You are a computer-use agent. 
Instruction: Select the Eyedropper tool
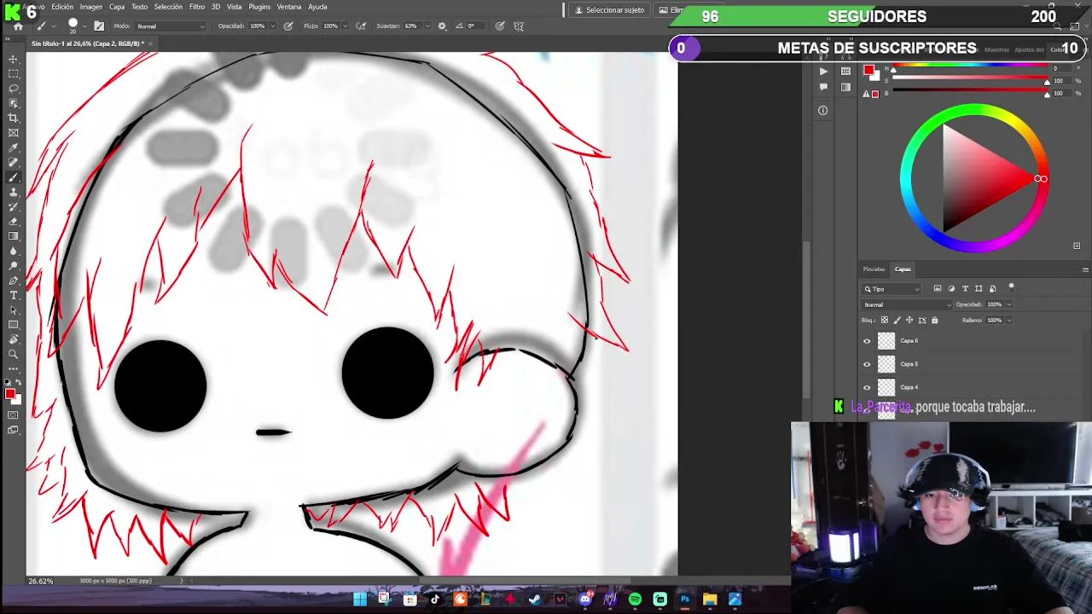(x=14, y=148)
